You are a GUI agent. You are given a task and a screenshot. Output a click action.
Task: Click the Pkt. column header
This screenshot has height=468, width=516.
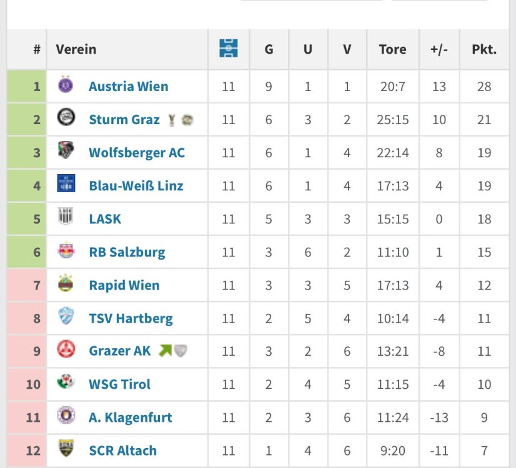[x=484, y=49]
